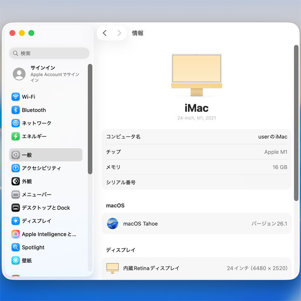Open the 壁紙 wallpaper icon

click(x=16, y=261)
